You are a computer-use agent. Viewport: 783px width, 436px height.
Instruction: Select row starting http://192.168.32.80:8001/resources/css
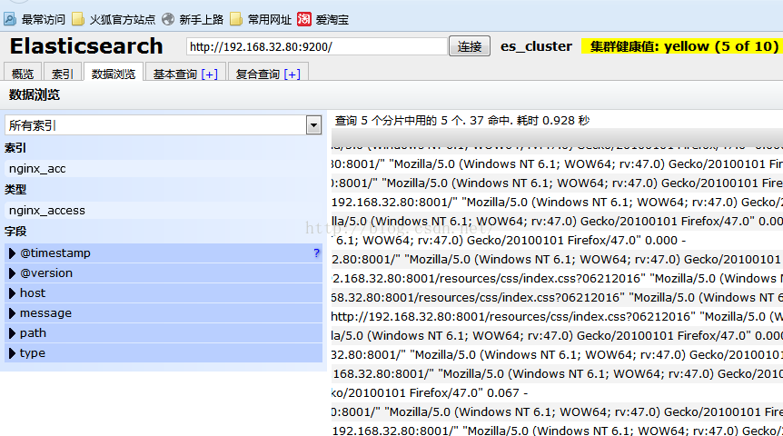557,317
